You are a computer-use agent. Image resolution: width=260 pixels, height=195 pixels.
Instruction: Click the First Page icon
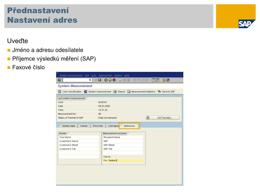(x=135, y=80)
